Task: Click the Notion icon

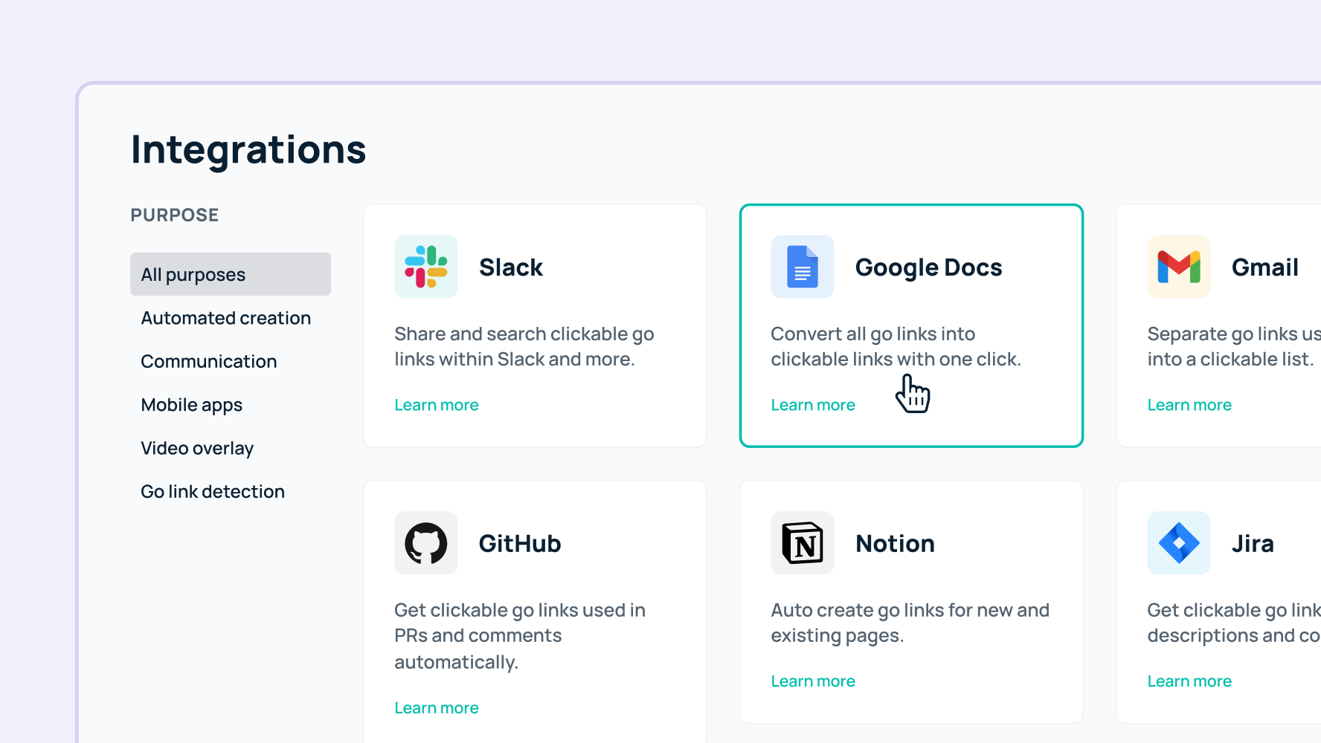Action: (x=802, y=543)
